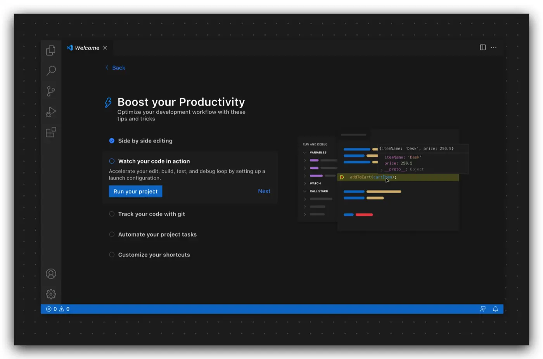This screenshot has width=543, height=359.
Task: Go Back to the welcome page
Action: tap(116, 68)
